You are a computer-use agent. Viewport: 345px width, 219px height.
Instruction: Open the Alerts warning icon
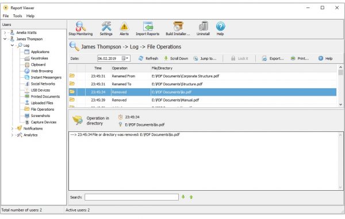pyautogui.click(x=124, y=28)
